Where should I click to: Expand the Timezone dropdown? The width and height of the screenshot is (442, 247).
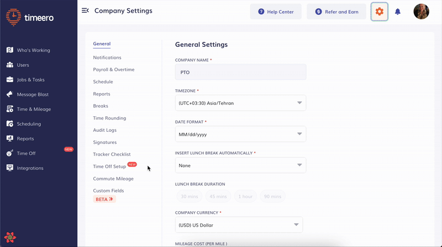click(x=240, y=103)
